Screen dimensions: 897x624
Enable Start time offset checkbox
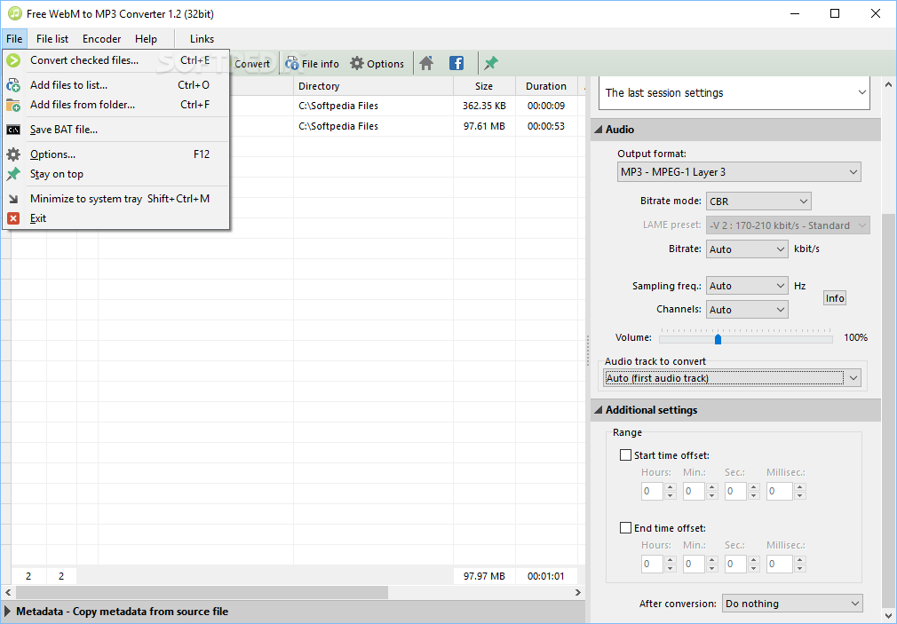click(x=626, y=455)
